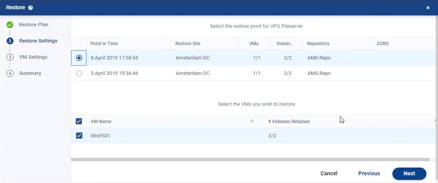Click the step 2 Restore Settings circle
This screenshot has height=183, width=438.
(x=10, y=41)
